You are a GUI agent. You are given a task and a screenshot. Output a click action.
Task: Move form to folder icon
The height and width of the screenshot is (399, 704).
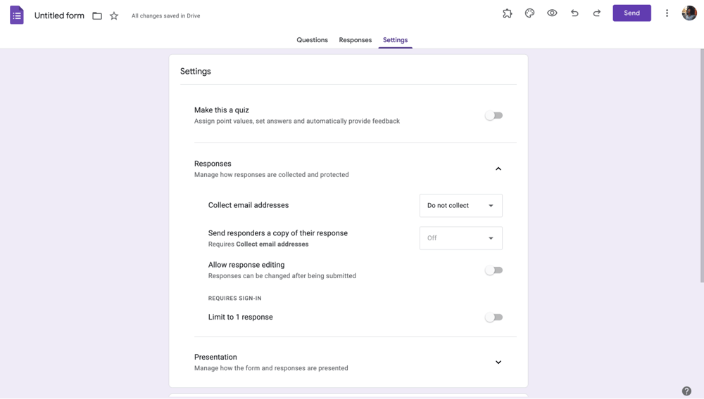(x=97, y=15)
